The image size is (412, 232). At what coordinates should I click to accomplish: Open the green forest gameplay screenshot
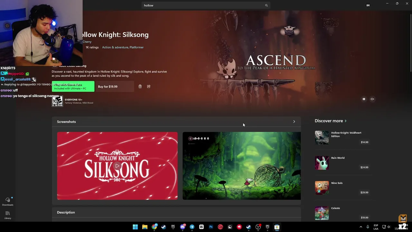point(242,166)
